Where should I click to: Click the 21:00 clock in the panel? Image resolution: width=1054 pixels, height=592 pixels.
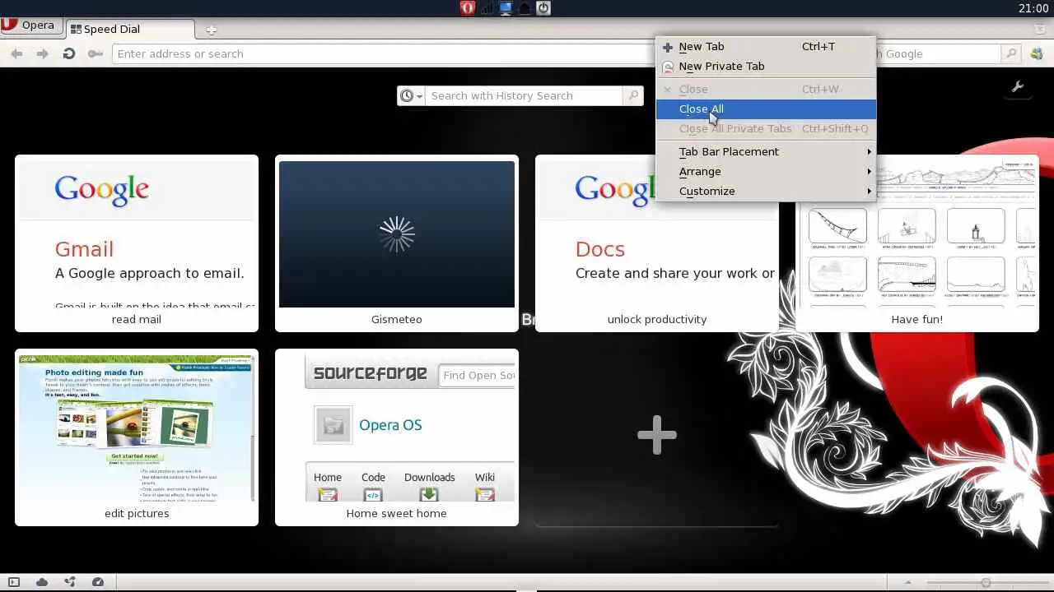pyautogui.click(x=1033, y=8)
